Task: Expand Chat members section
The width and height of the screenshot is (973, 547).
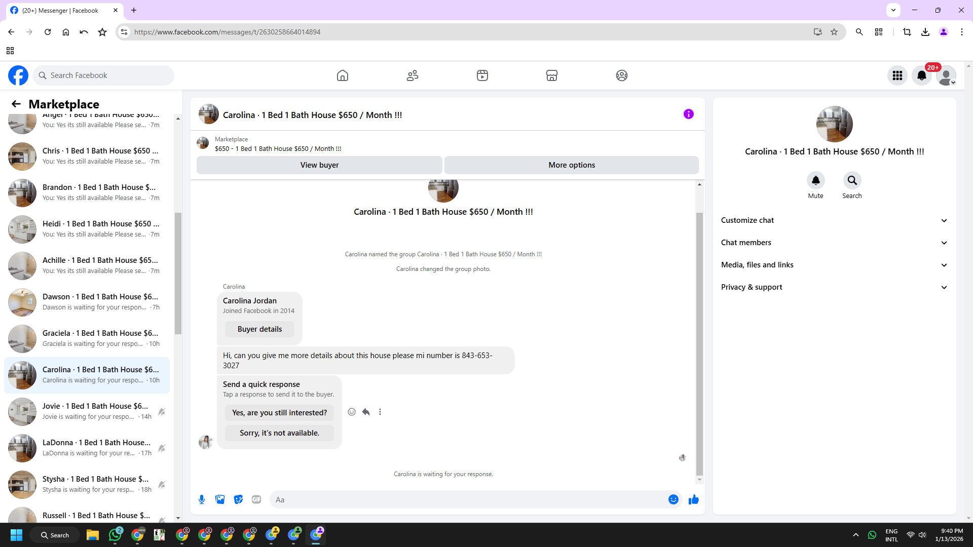Action: [x=834, y=243]
